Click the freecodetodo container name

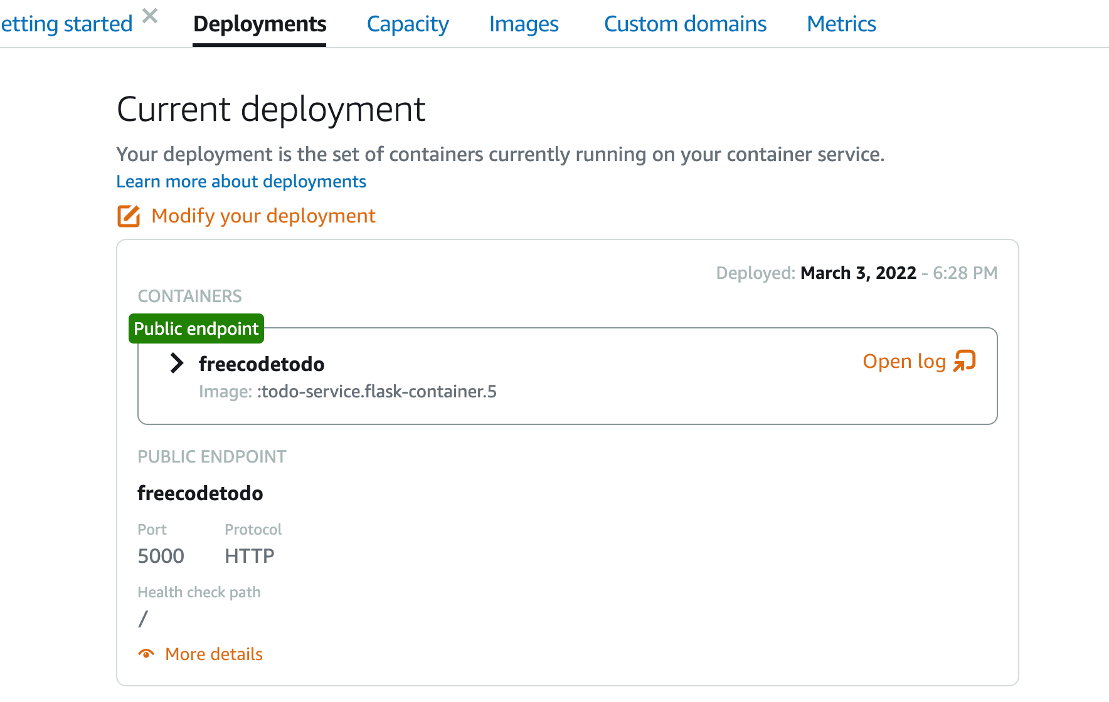click(262, 364)
